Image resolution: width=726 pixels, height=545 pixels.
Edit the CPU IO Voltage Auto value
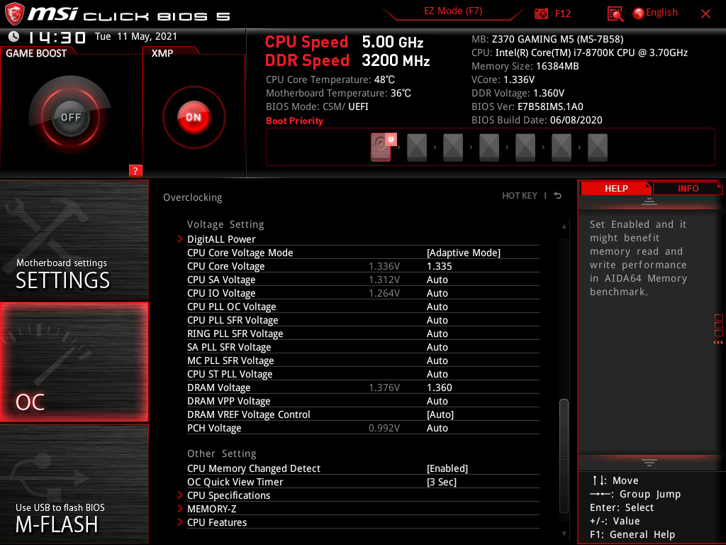(437, 293)
